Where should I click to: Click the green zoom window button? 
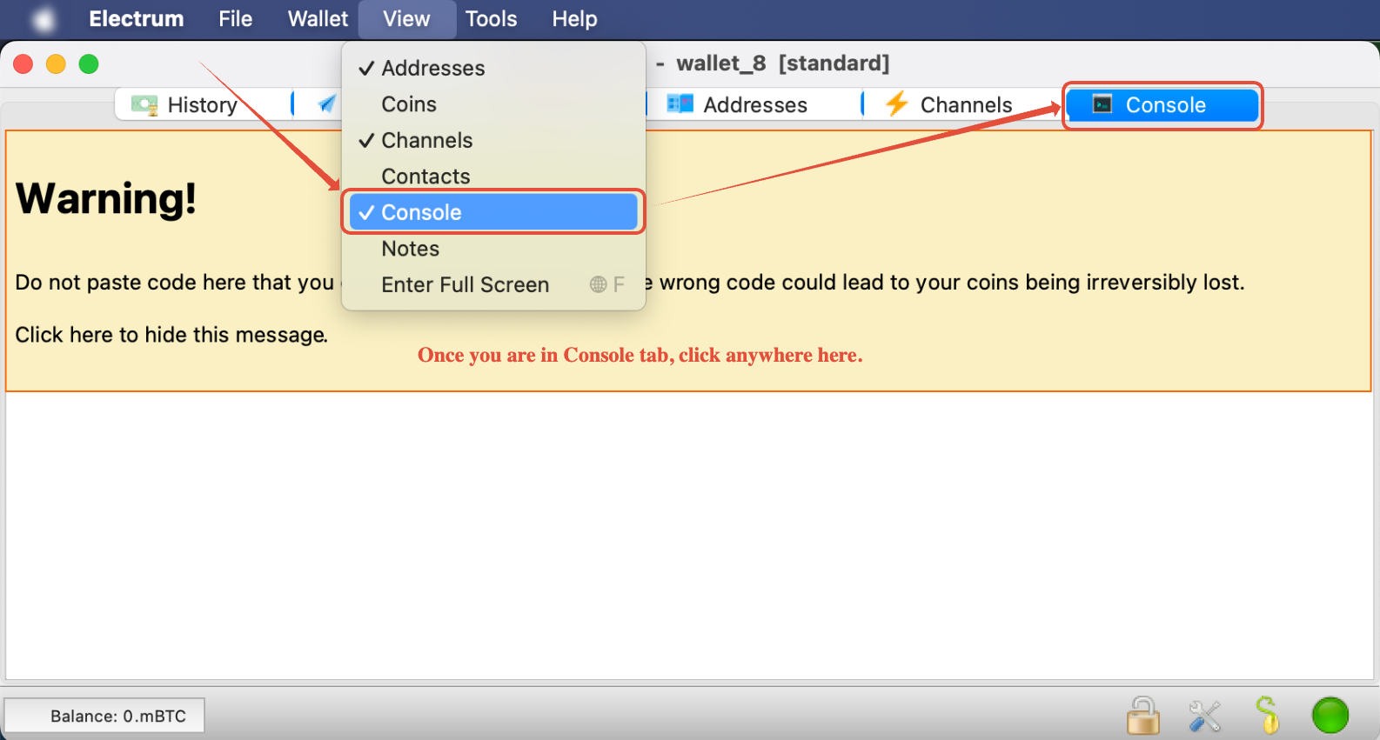tap(89, 64)
